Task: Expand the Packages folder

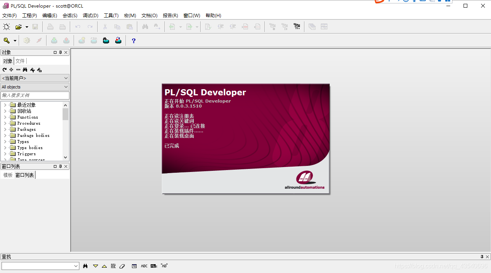Action: tap(5, 129)
